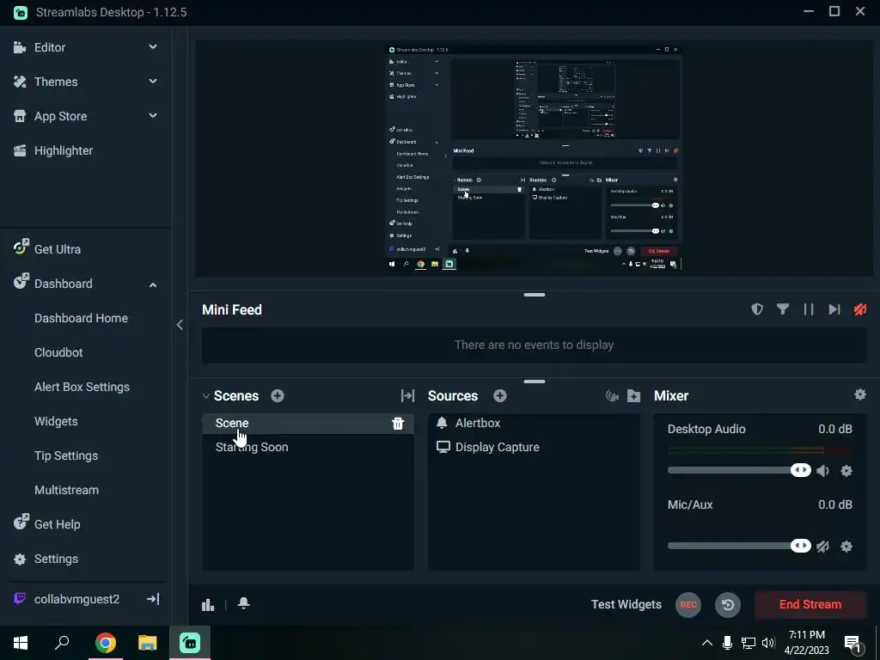
Task: Adjust the Desktop Audio volume slider
Action: [x=800, y=470]
